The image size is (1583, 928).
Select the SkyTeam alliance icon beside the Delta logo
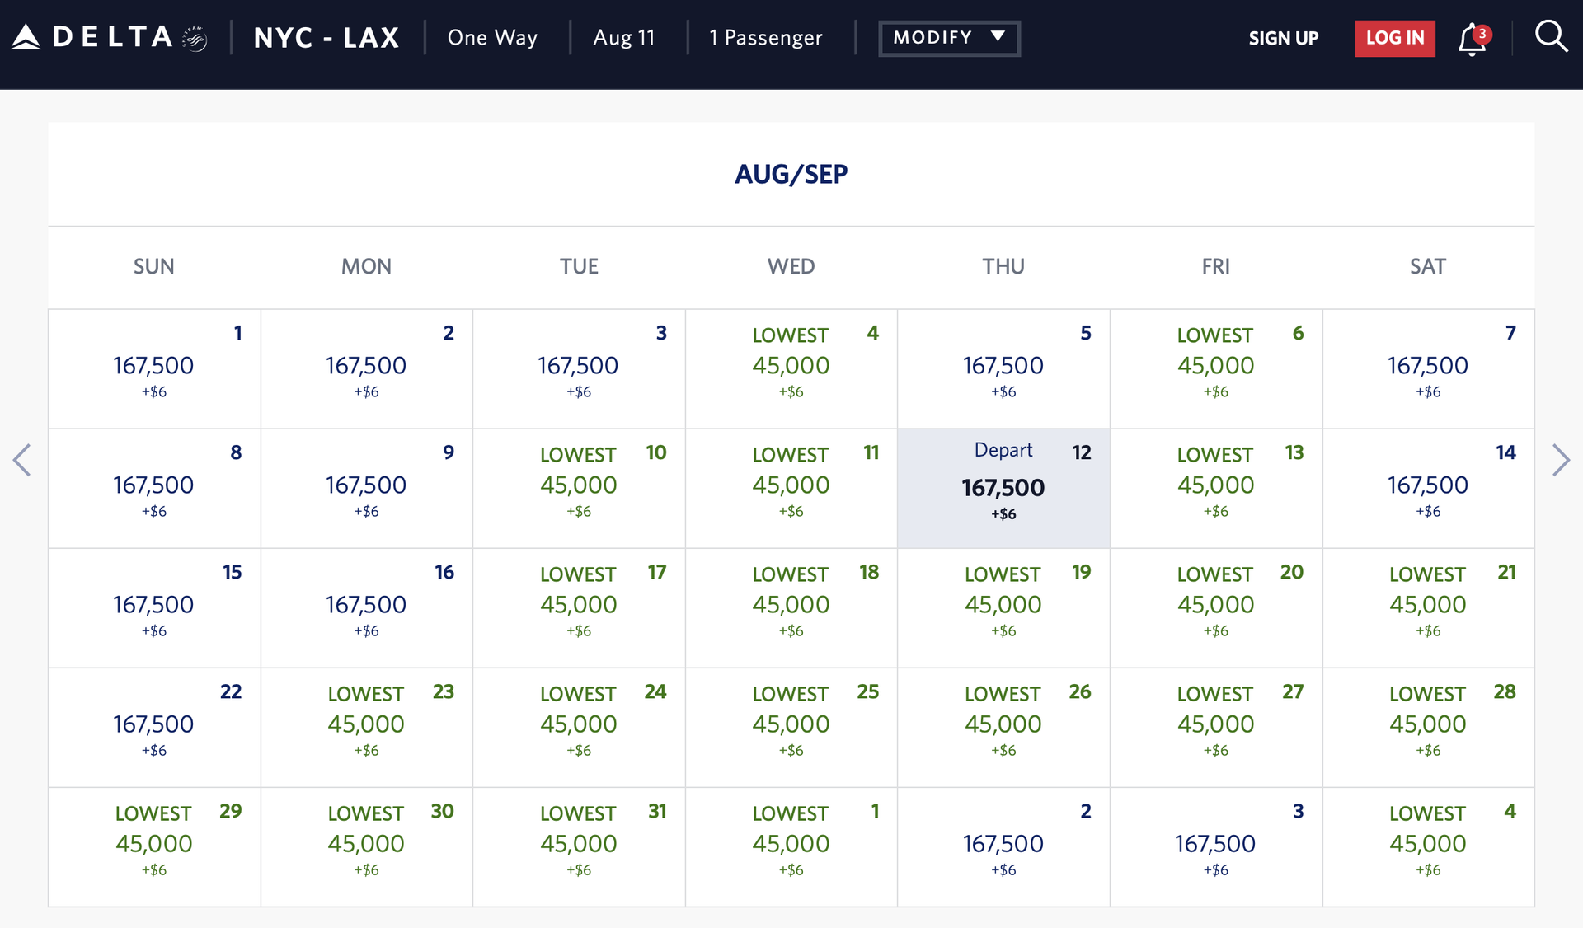[195, 36]
